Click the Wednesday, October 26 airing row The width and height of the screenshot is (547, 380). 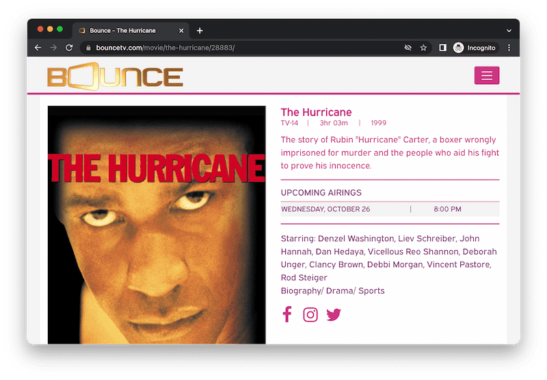(x=390, y=209)
